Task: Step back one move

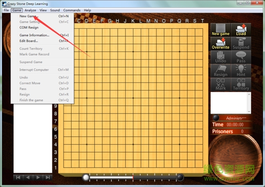Action: [28, 177]
